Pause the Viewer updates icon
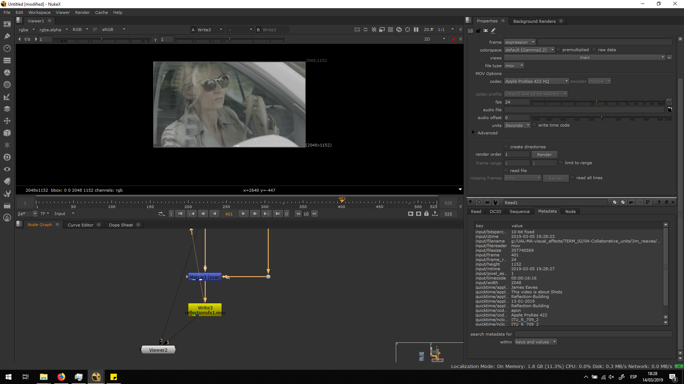This screenshot has width=684, height=384. 416,30
